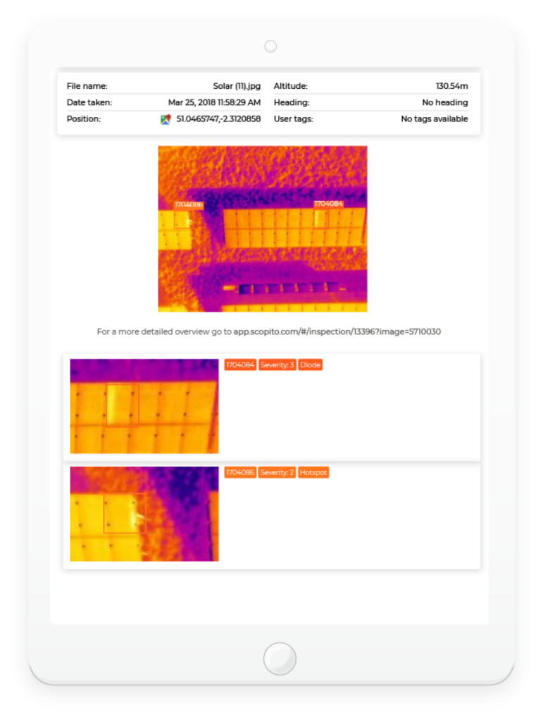543x722 pixels.
Task: Click the 1704084 orange tag badge
Action: click(x=240, y=365)
